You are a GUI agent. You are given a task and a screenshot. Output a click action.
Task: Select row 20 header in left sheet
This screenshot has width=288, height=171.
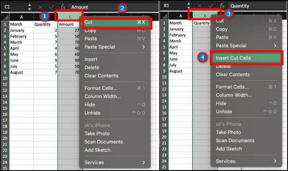(5, 139)
